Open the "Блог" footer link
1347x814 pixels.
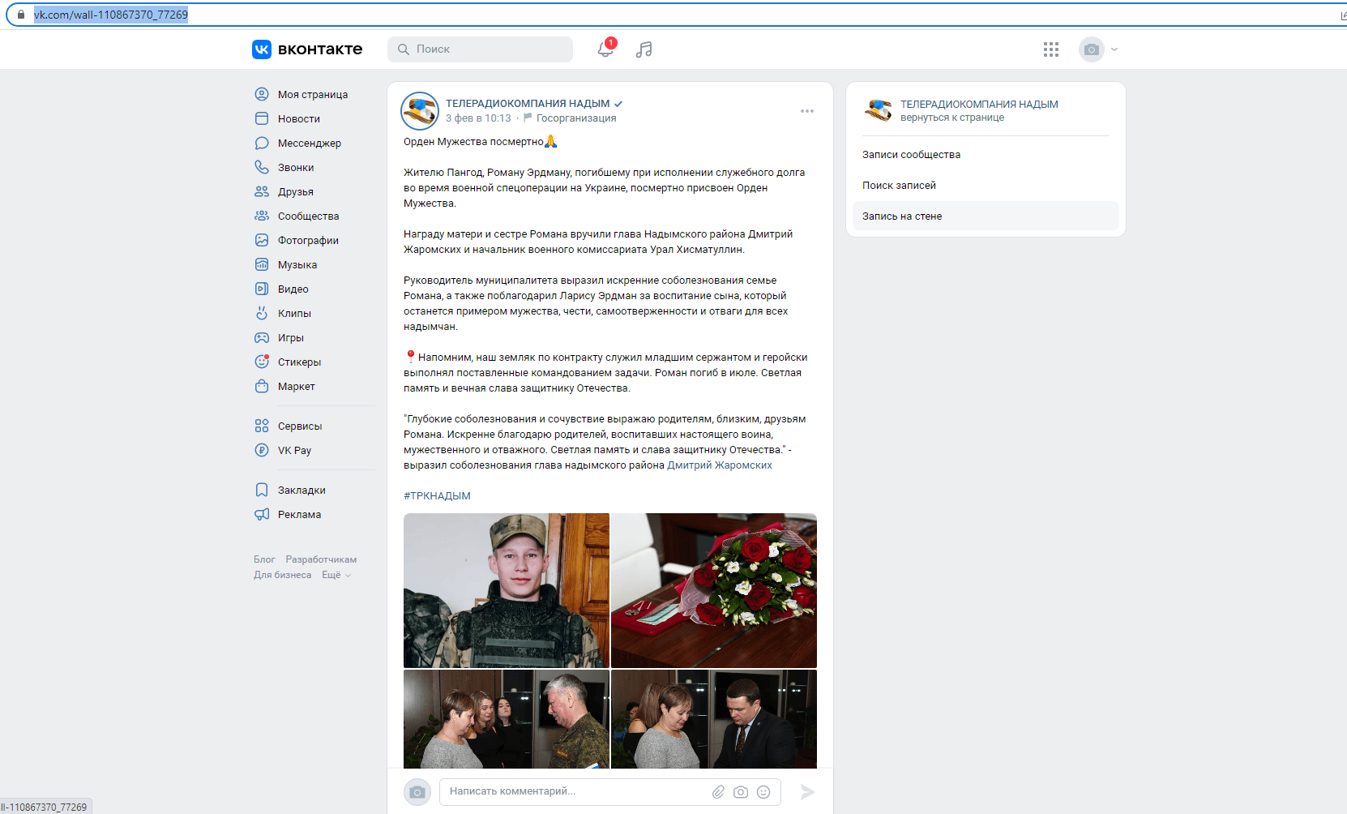click(264, 559)
